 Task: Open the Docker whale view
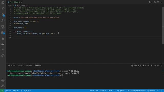(3, 44)
